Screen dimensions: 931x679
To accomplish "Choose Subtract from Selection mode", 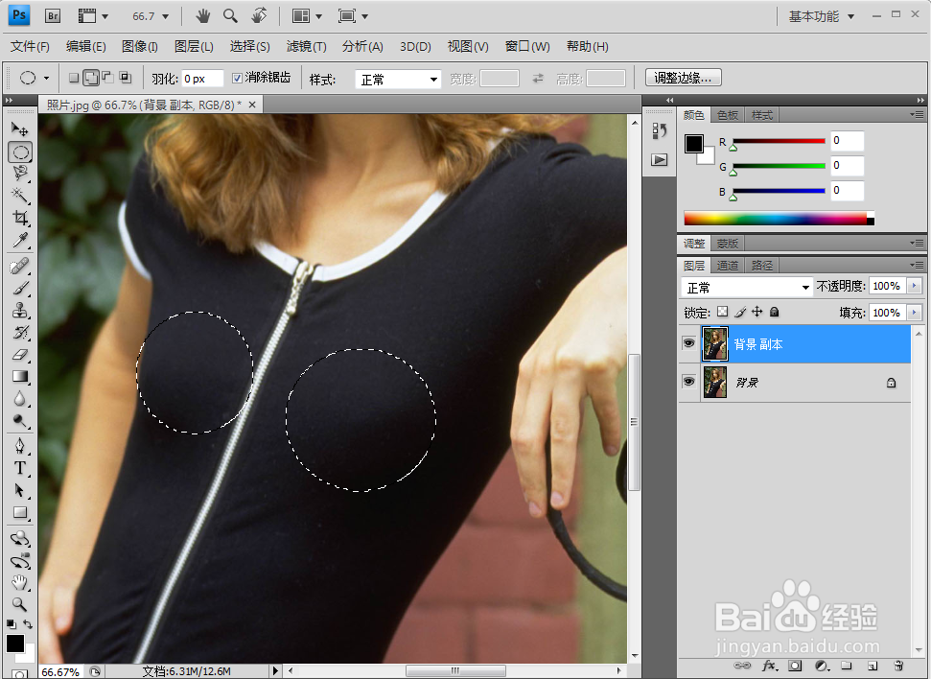I will click(x=108, y=78).
